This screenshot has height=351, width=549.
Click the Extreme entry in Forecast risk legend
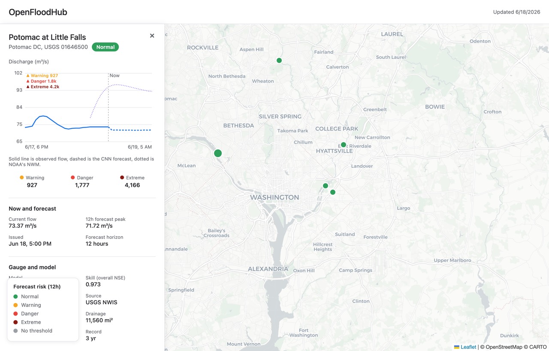[27, 322]
